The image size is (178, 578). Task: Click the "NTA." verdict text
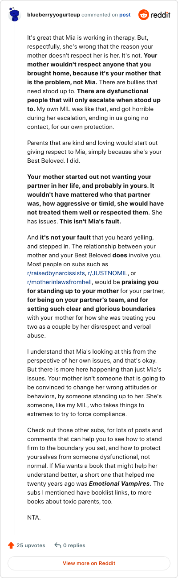(x=34, y=517)
